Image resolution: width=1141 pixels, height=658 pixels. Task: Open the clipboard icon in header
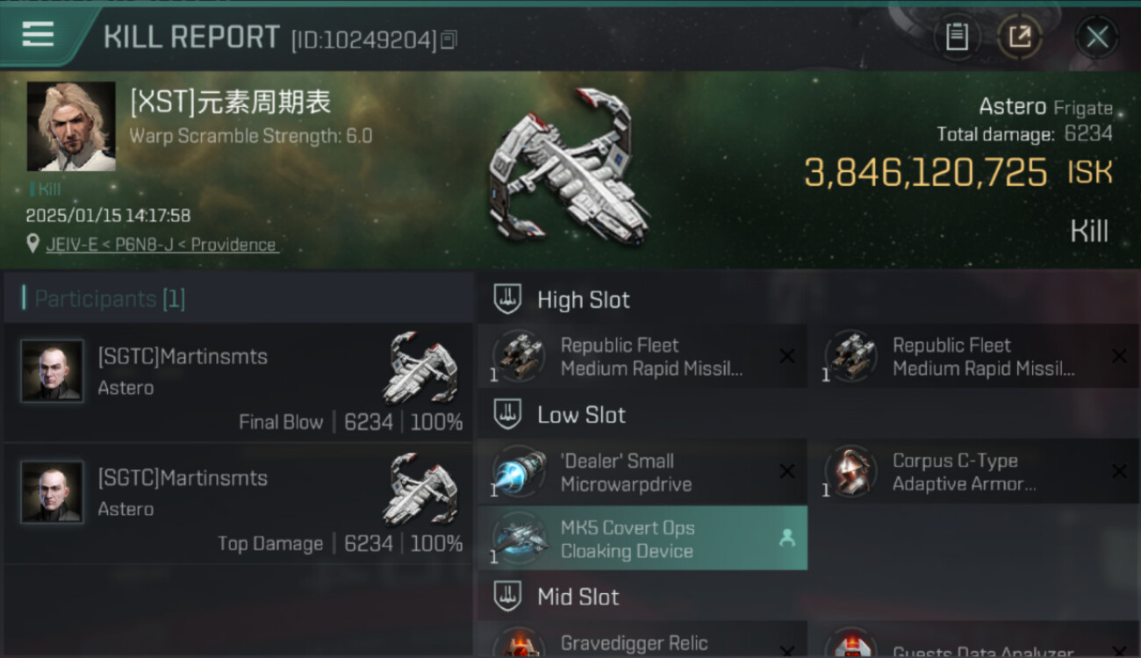pos(957,37)
